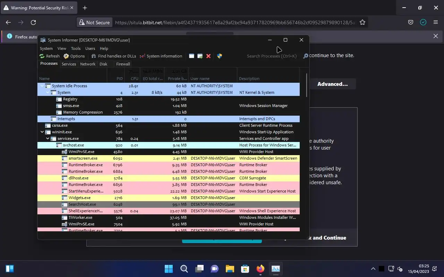Bookmark this page with the star icon
Viewport: 444px width, 277px height.
coord(362,23)
